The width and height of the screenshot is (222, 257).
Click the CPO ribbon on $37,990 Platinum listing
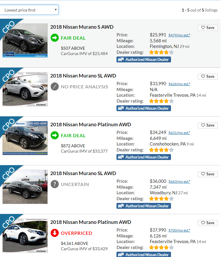coord(8,222)
